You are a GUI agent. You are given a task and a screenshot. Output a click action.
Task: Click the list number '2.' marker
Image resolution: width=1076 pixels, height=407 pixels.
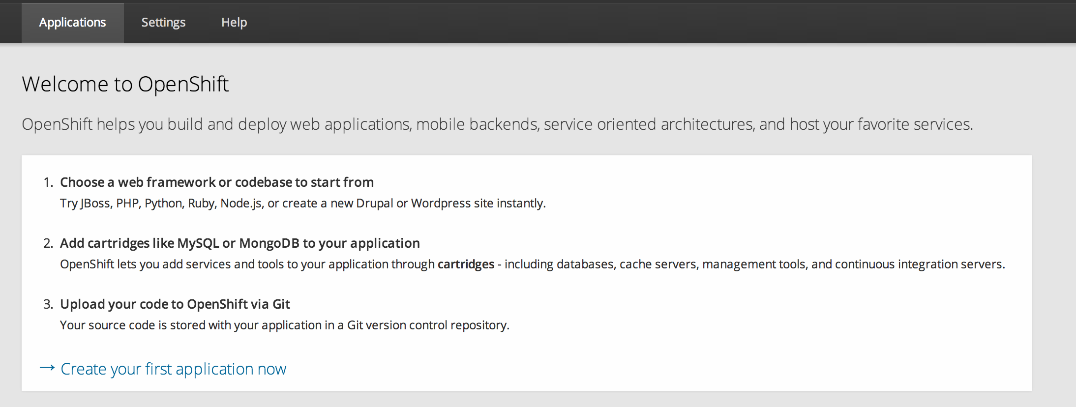click(48, 243)
